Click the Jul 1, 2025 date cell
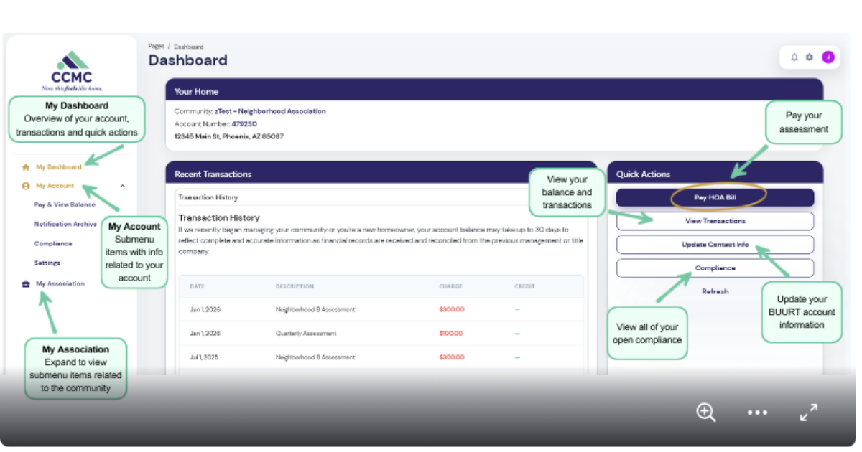 205,357
